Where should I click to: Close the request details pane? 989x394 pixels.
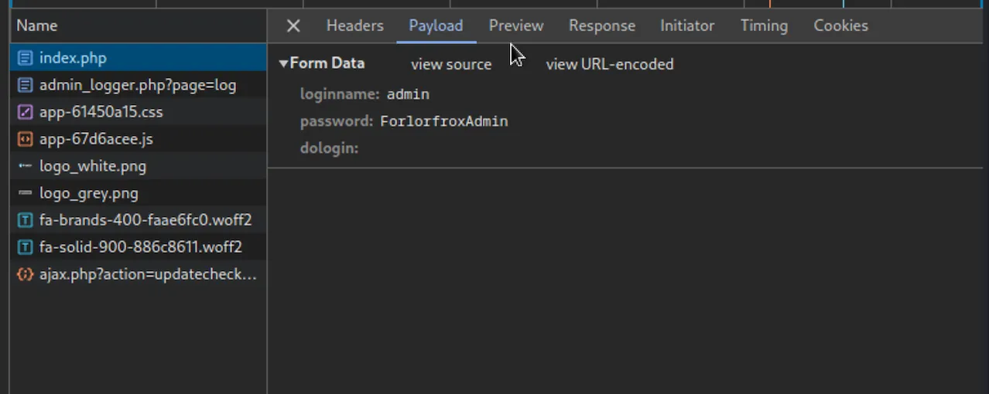pyautogui.click(x=293, y=25)
